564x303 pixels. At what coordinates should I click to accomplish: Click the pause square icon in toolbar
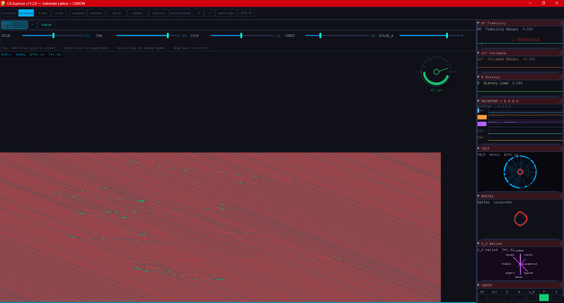[x=199, y=13]
